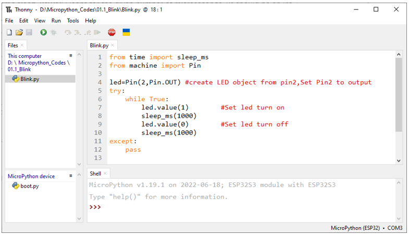Image resolution: width=409 pixels, height=235 pixels.
Task: Click This computer file list scroll up arrow
Action: 79,55
